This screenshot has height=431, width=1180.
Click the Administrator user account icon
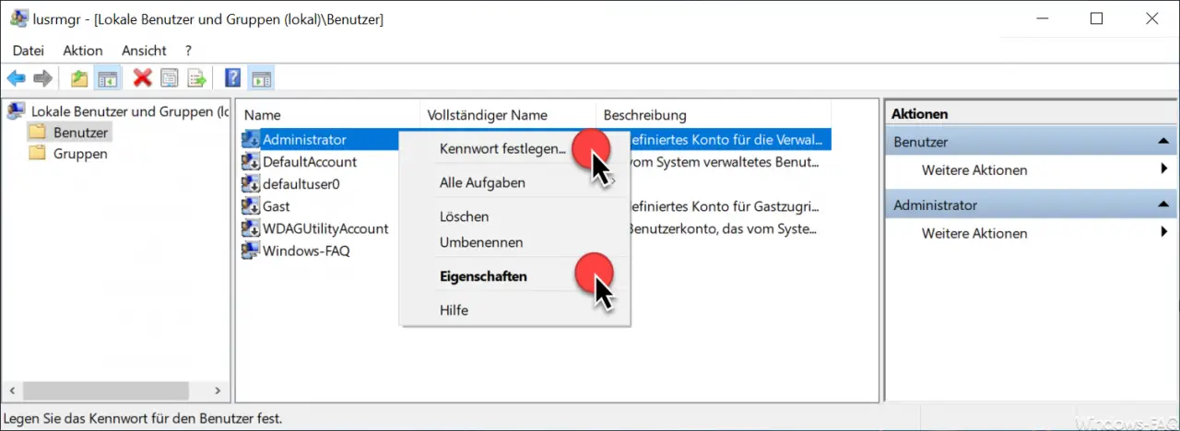[250, 139]
